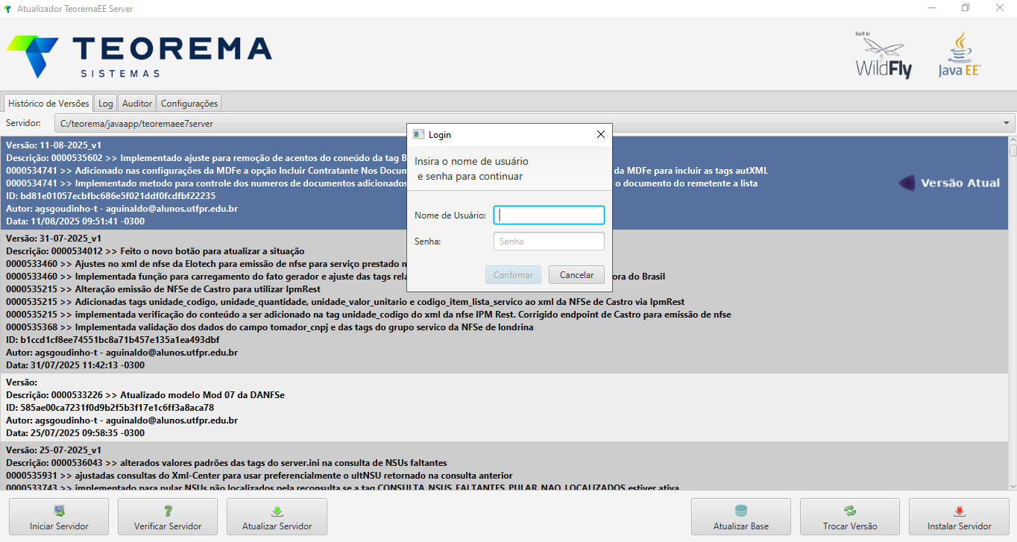
Task: Focus the Nome de Usuário field
Action: pos(549,215)
